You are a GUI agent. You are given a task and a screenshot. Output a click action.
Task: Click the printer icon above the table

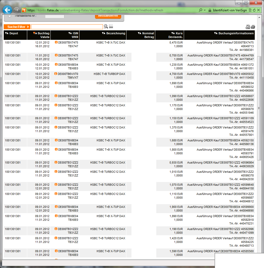click(x=253, y=27)
